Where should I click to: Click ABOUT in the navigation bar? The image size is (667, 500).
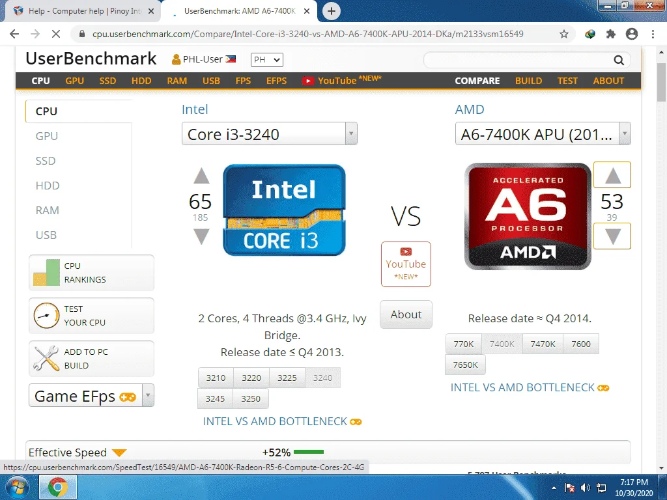tap(608, 81)
